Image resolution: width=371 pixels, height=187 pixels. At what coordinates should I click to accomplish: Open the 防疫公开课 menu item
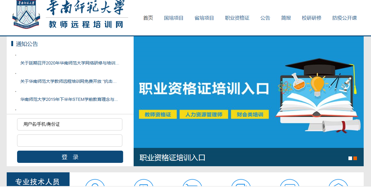coord(344,18)
